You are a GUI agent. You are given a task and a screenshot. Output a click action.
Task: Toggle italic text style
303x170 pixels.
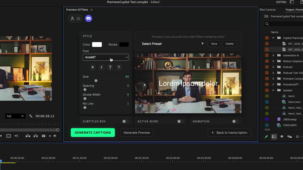[101, 67]
